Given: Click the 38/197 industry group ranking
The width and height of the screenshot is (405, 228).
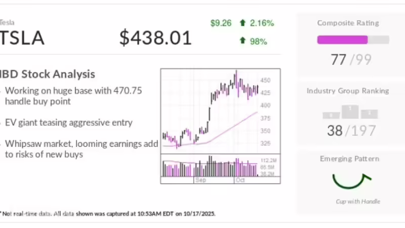Looking at the screenshot, I should [x=351, y=131].
